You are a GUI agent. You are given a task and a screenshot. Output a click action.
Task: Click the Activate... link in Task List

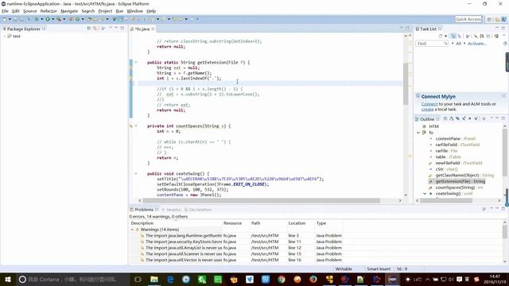click(x=477, y=44)
